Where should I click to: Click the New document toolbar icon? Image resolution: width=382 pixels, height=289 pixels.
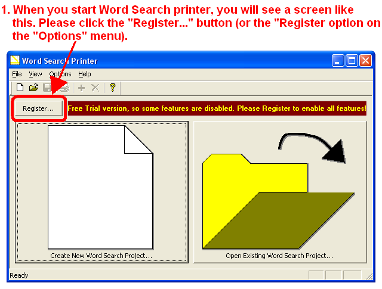20,88
